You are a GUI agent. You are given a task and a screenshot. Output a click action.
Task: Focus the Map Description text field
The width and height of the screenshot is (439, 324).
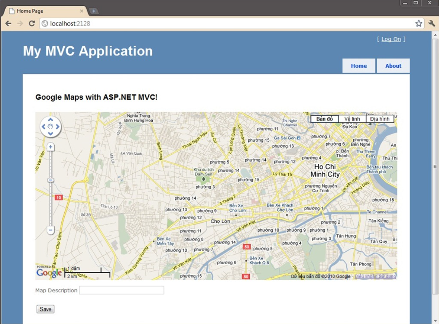click(121, 290)
